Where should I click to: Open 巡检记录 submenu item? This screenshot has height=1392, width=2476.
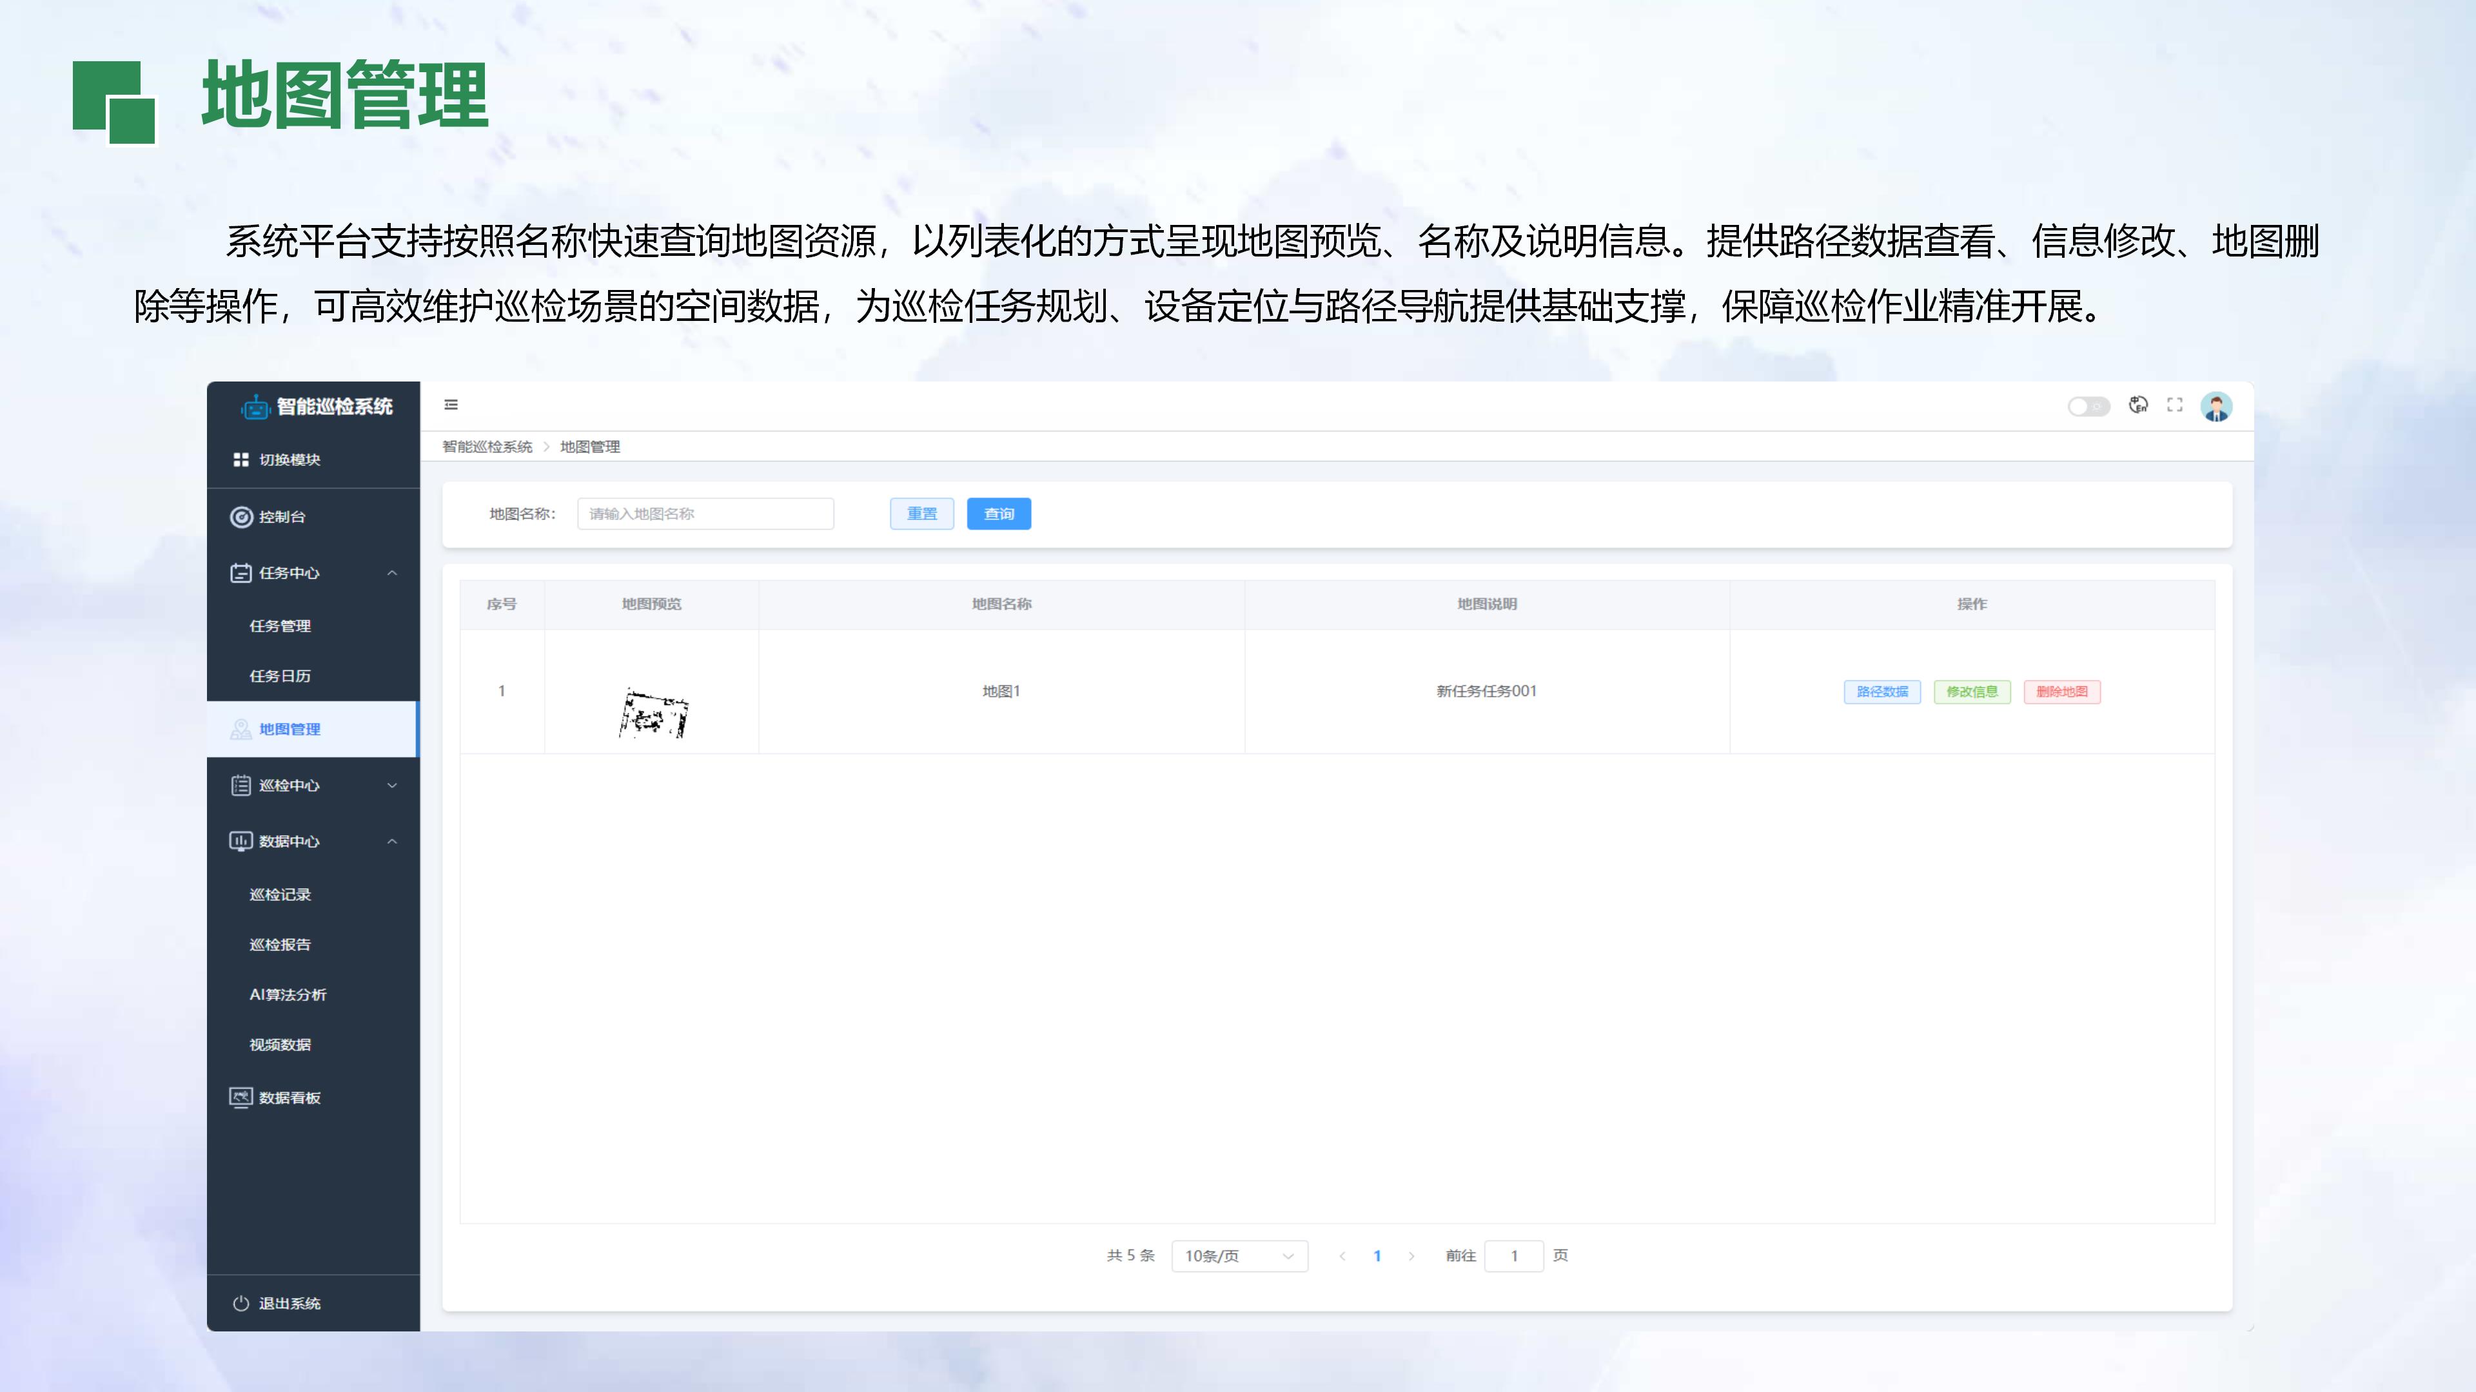313,895
